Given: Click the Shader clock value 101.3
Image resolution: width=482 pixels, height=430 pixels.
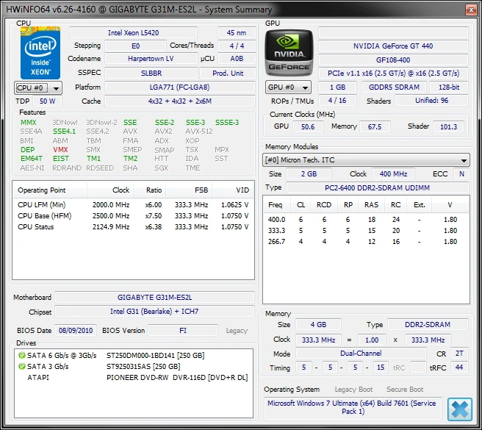Looking at the screenshot, I should tap(448, 126).
